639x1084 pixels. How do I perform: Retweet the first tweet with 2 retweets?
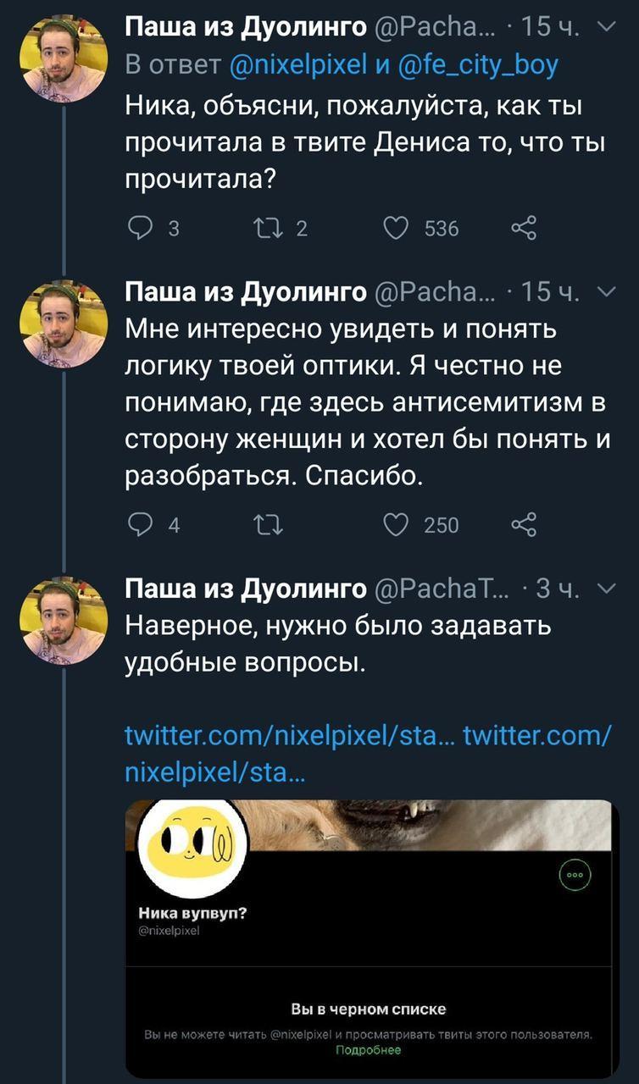(264, 228)
